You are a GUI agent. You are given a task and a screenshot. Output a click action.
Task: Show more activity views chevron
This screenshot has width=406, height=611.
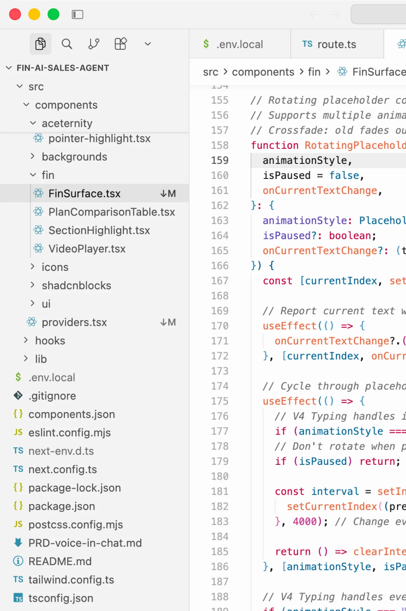[148, 44]
